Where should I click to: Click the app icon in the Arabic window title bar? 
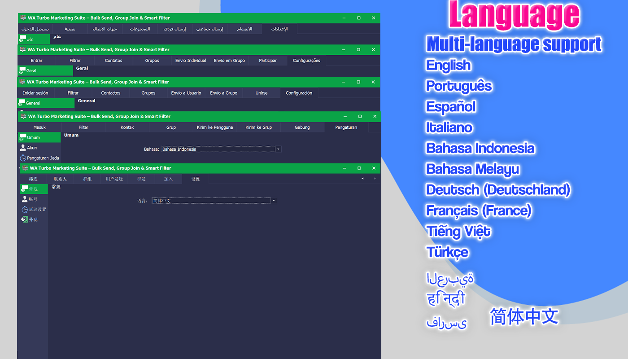pos(23,18)
